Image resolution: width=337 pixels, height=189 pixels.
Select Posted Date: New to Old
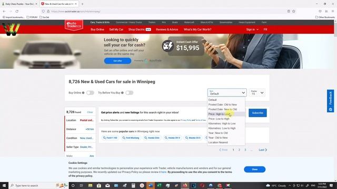pyautogui.click(x=226, y=109)
